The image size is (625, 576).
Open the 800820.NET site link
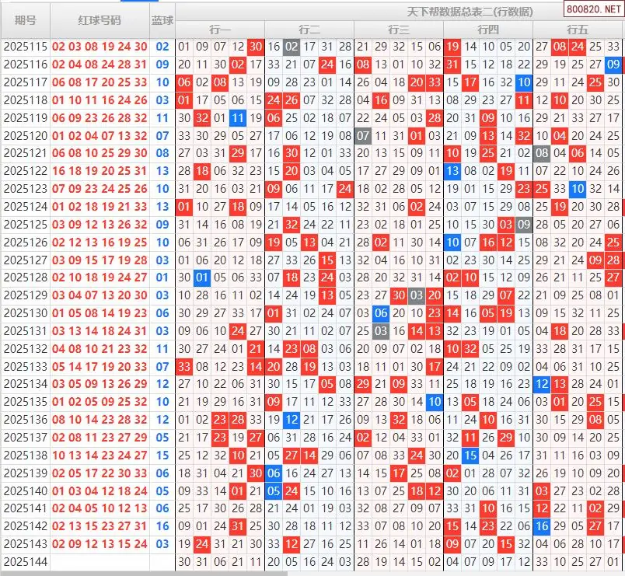pyautogui.click(x=592, y=11)
